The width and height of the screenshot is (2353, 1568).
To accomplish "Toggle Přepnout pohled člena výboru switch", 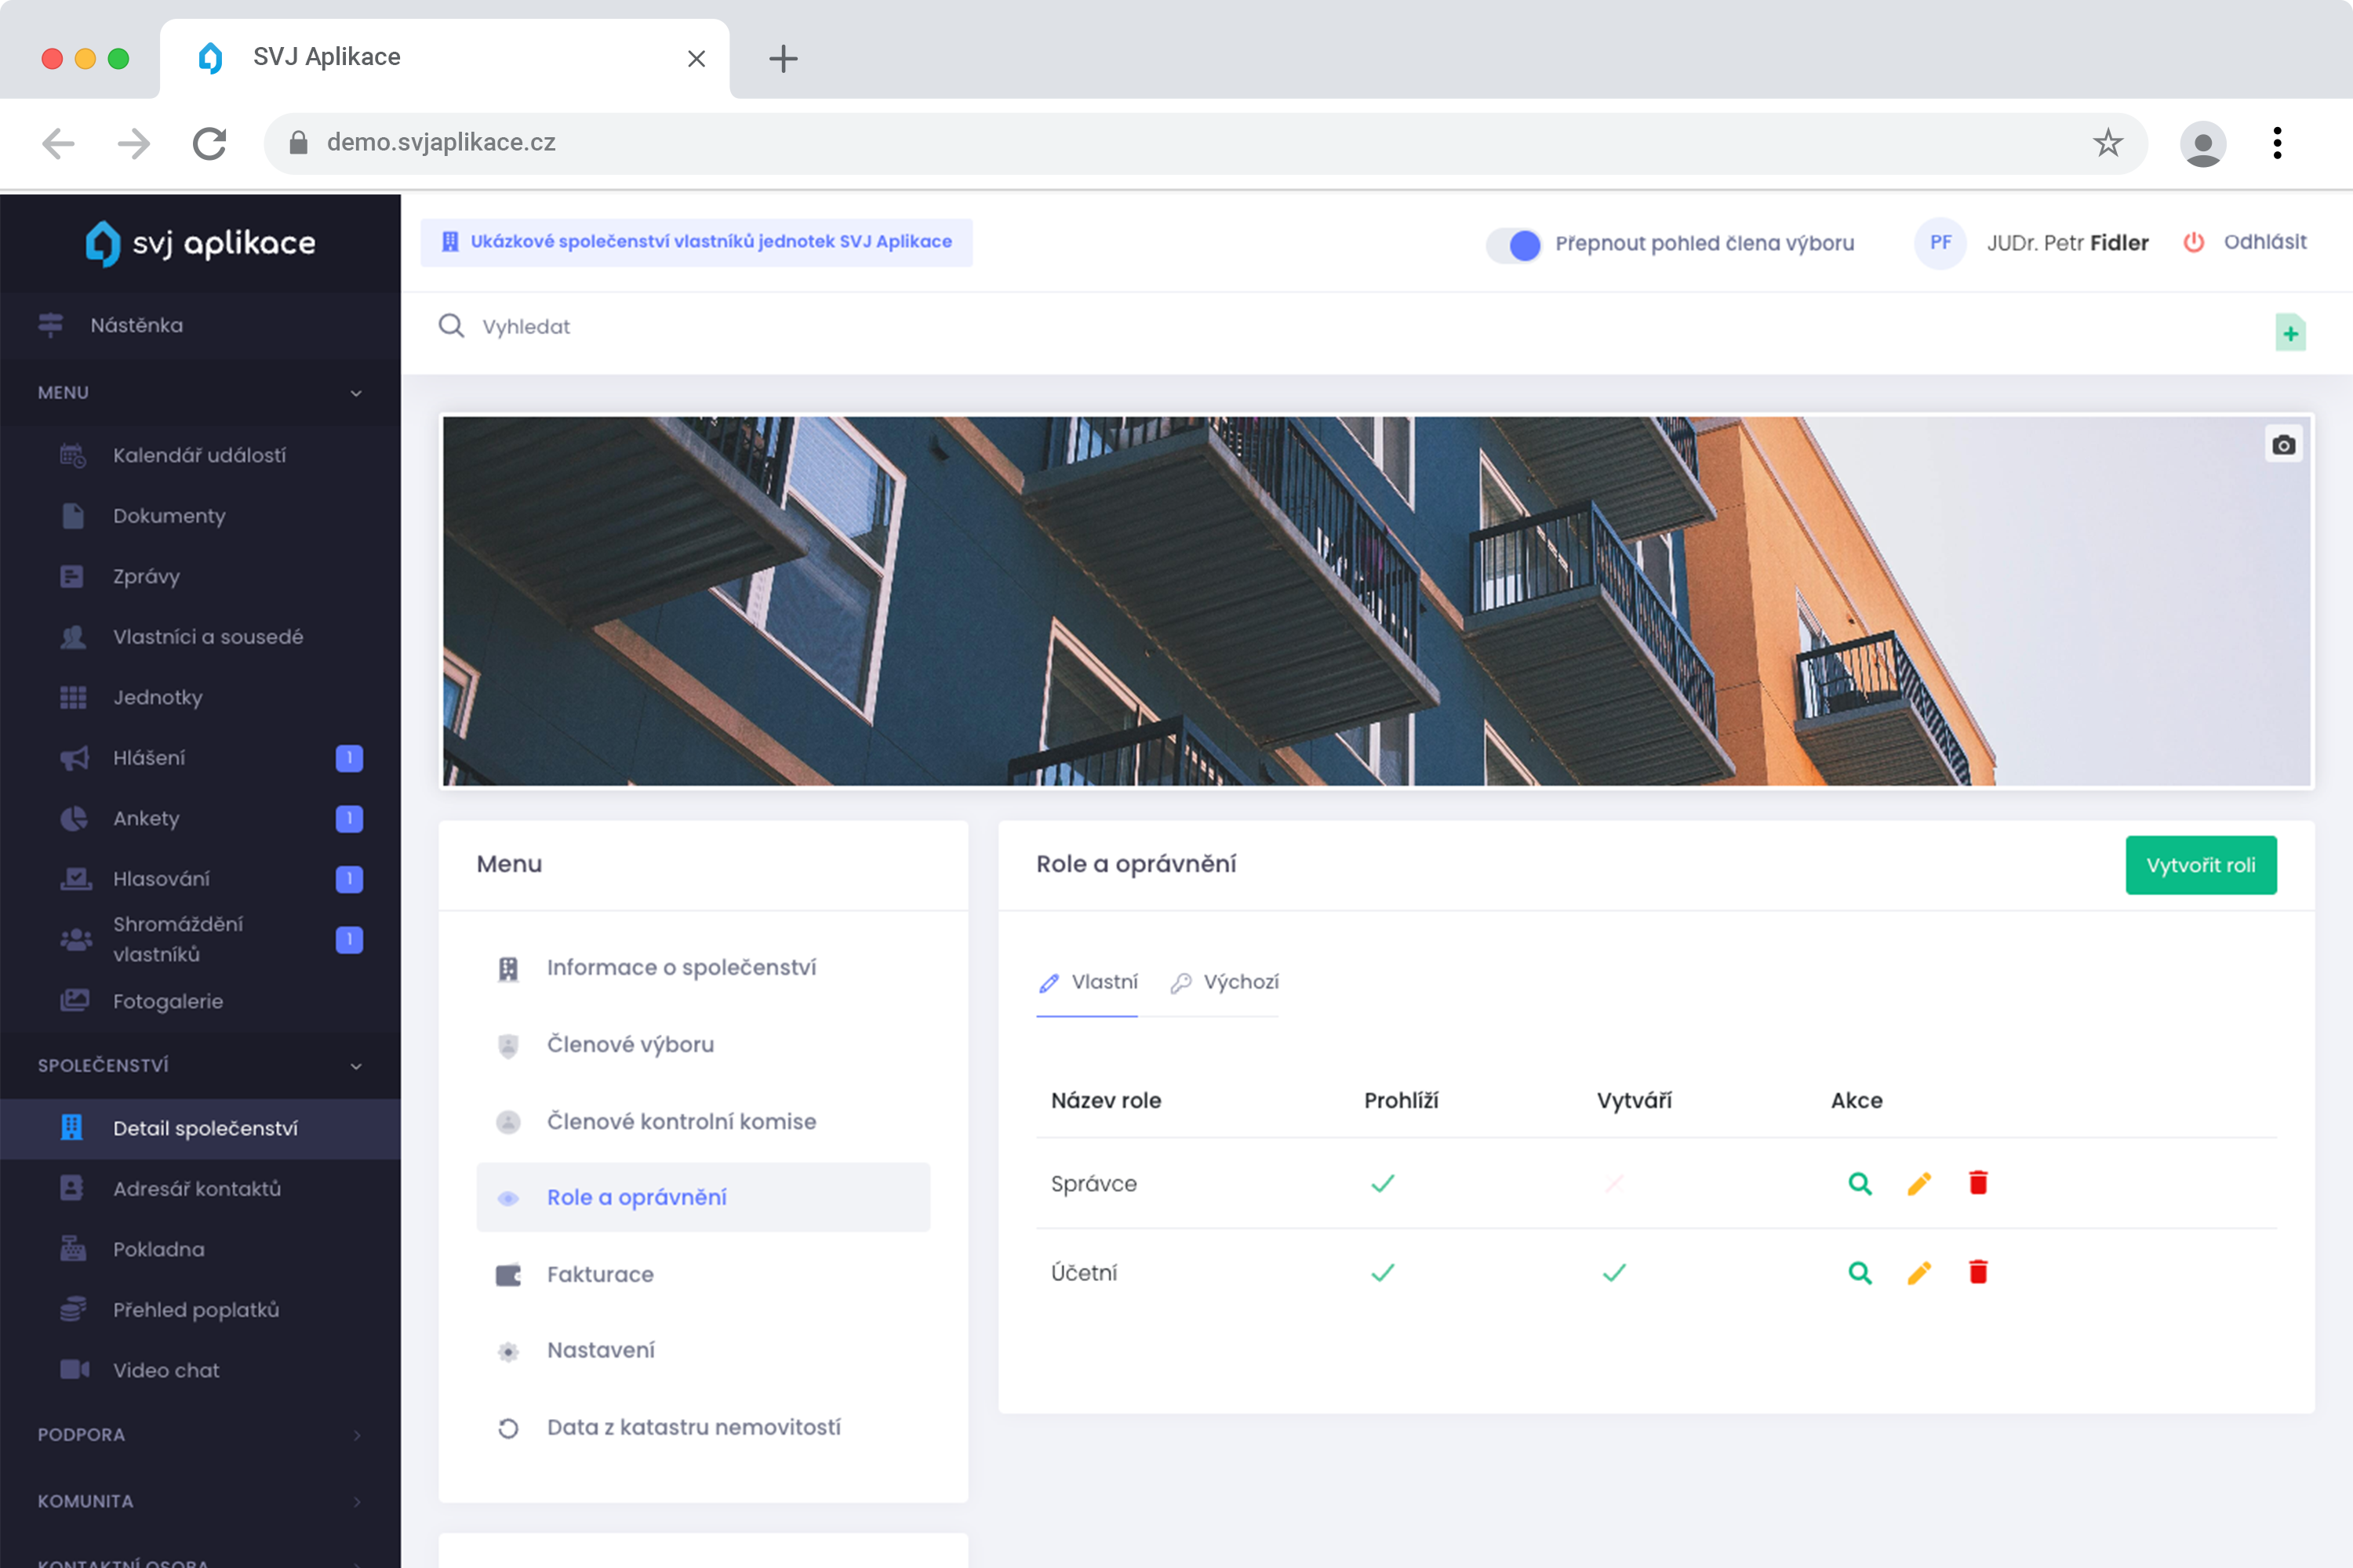I will coord(1513,244).
